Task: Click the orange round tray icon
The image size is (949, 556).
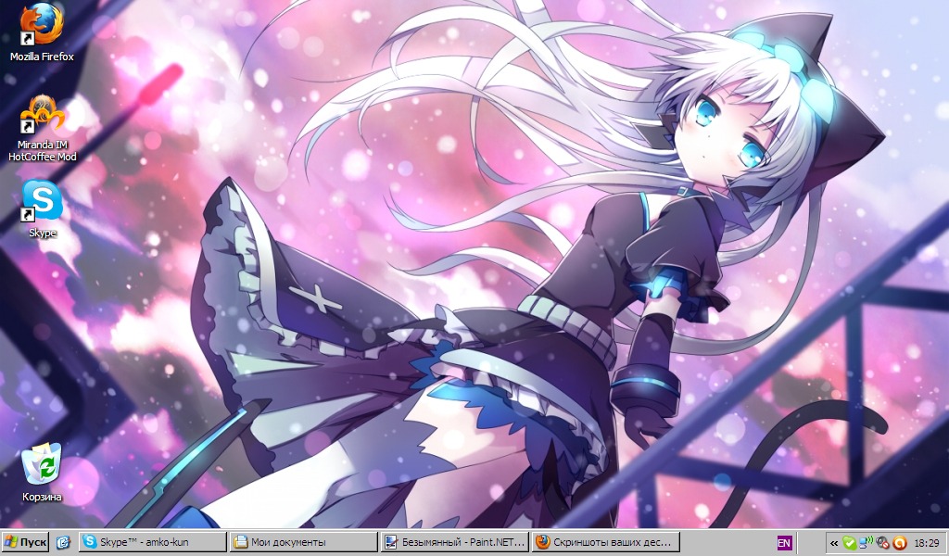Action: (899, 542)
